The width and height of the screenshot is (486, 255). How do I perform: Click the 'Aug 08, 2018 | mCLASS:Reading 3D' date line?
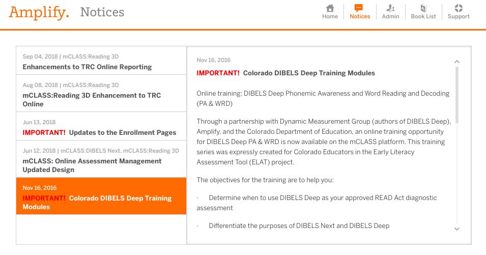(x=71, y=85)
